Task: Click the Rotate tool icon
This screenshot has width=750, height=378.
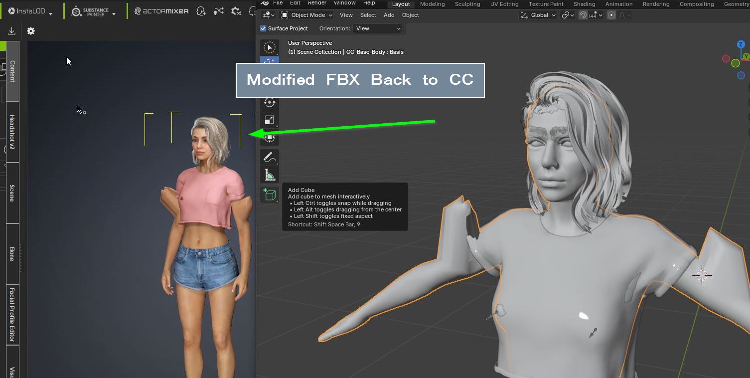Action: pos(269,102)
